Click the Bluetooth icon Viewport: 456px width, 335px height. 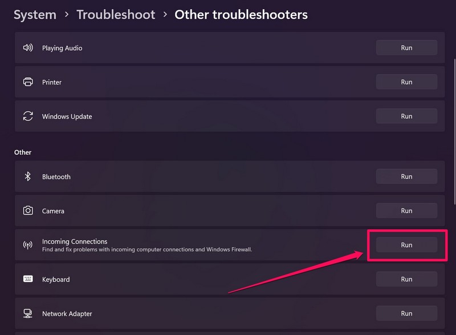(28, 177)
